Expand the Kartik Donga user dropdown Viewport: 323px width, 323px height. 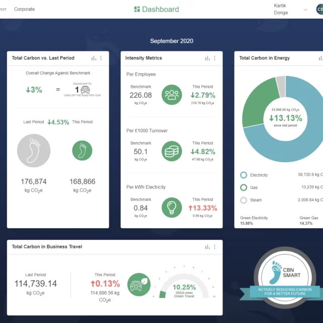point(305,10)
